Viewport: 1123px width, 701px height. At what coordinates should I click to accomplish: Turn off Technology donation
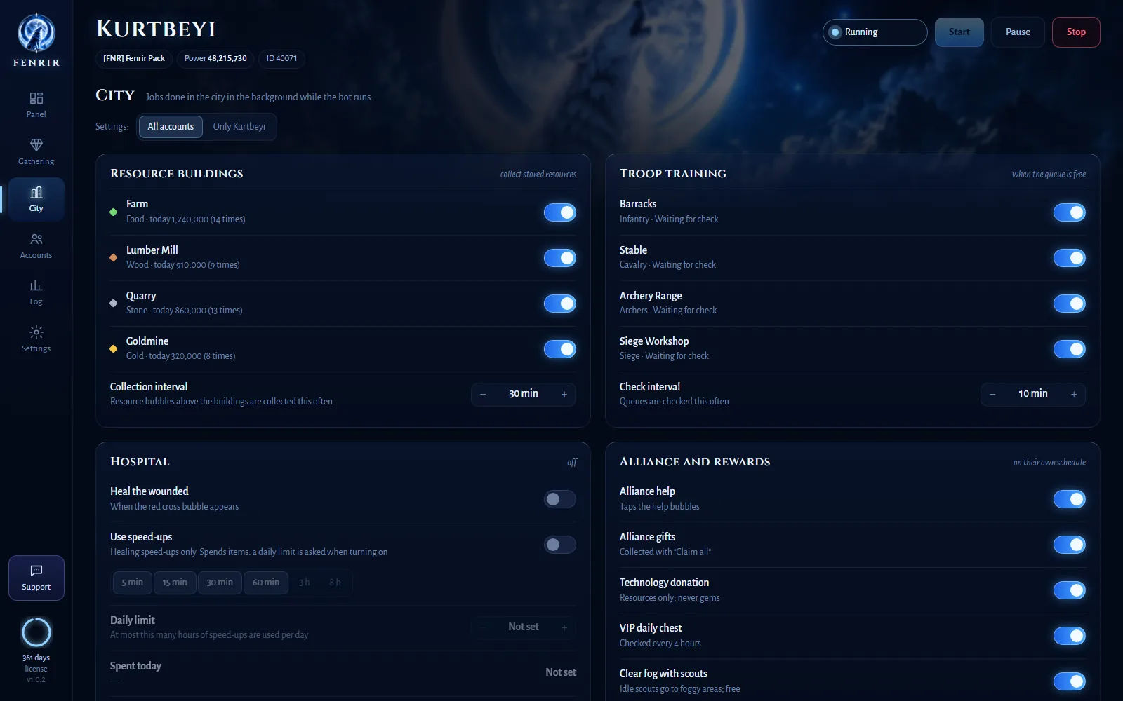pyautogui.click(x=1070, y=590)
